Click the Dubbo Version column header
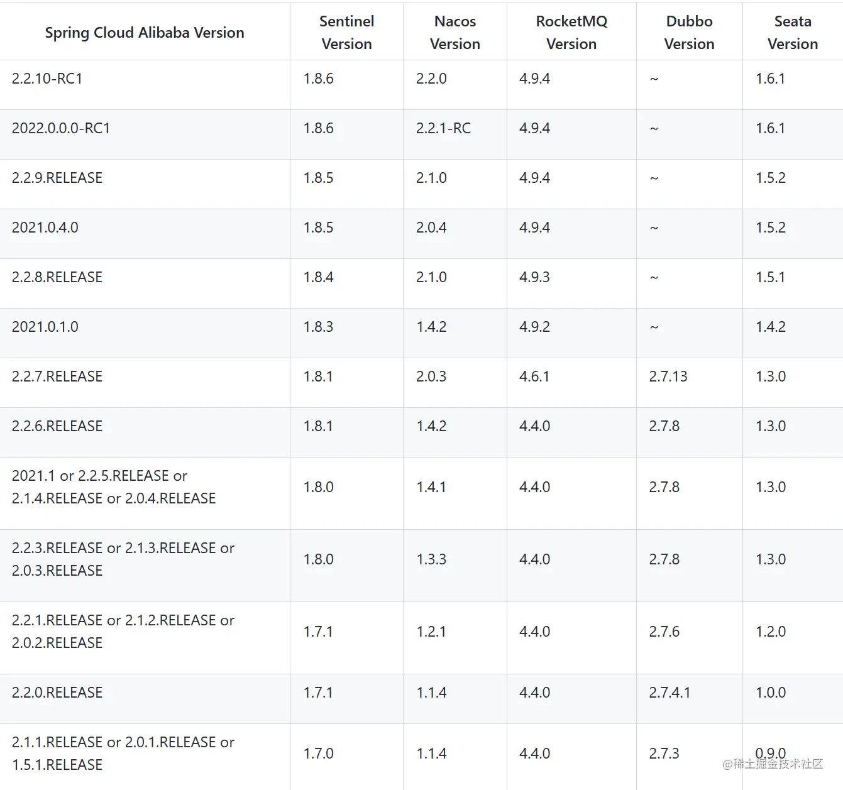Image resolution: width=843 pixels, height=790 pixels. pos(689,33)
